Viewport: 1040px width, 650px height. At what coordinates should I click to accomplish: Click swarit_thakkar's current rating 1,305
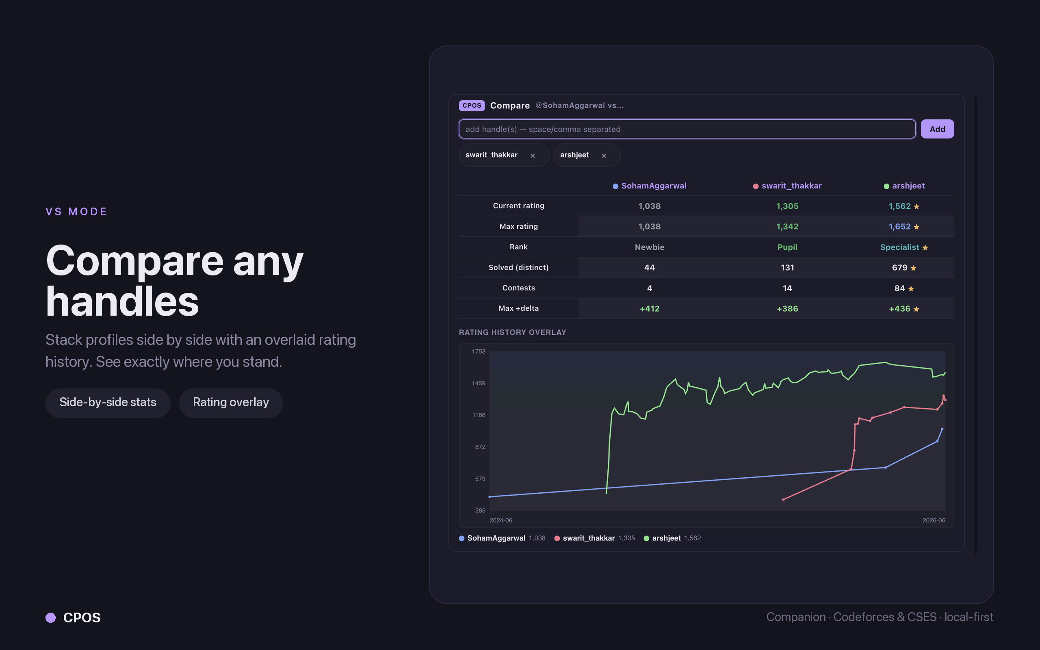coord(787,206)
